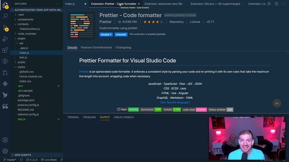Click the scroll-to-top arrow button
The image size is (289, 162).
[277, 103]
